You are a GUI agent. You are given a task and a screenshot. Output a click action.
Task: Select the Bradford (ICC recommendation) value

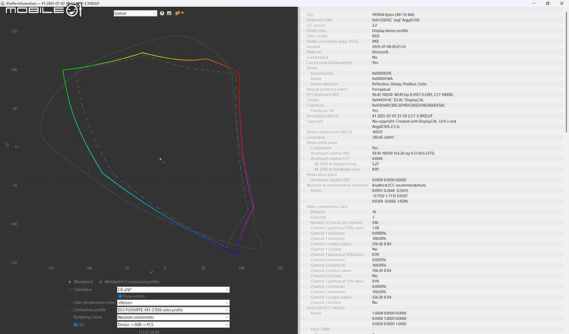(399, 186)
